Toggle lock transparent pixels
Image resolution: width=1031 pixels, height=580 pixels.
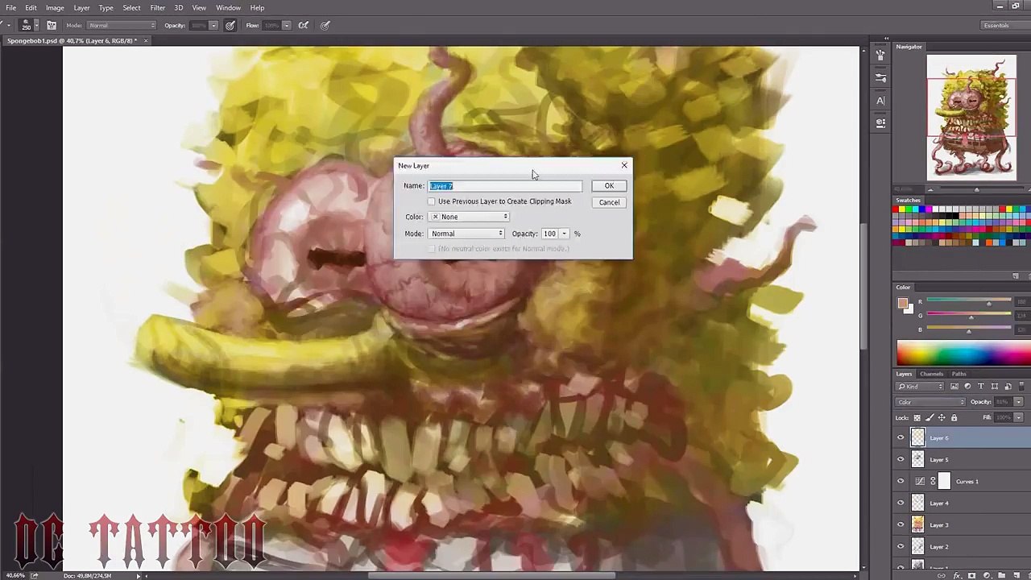[x=917, y=417]
